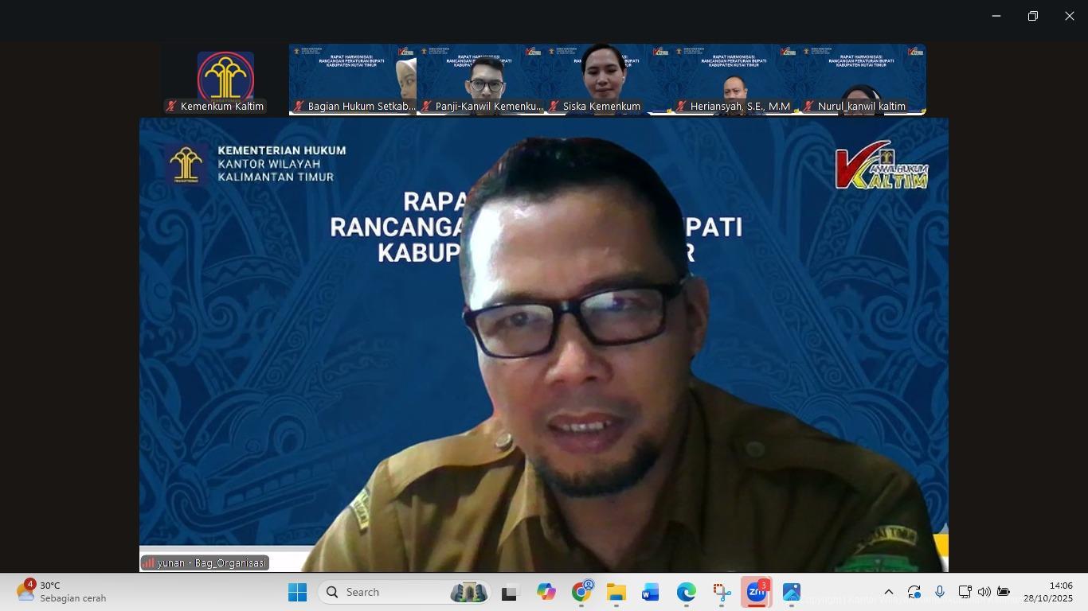Click the microphone tray icon

pos(940,592)
